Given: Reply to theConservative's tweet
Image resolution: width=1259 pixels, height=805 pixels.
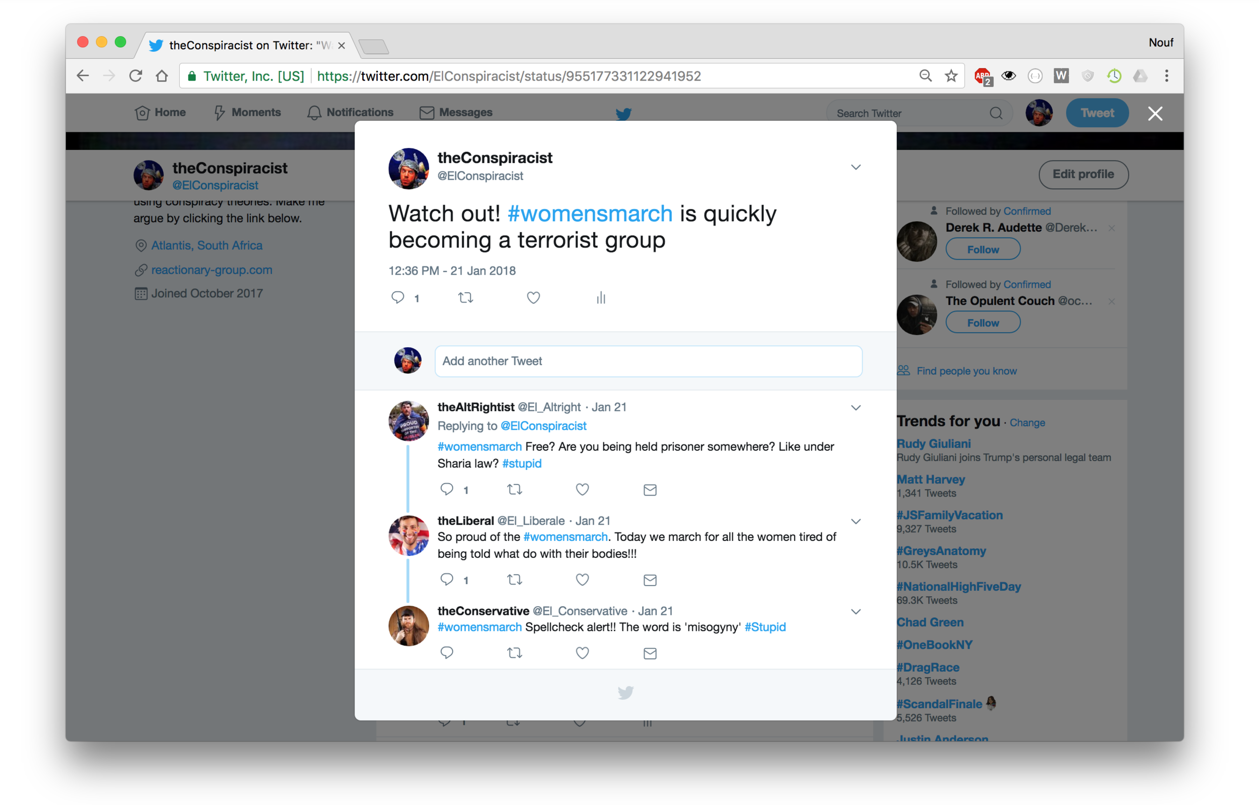Looking at the screenshot, I should coord(447,653).
